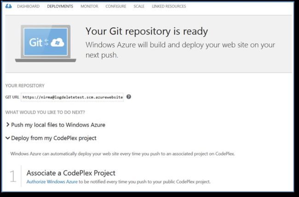Click inside the Git URL field
This screenshot has height=197, width=299.
coord(72,97)
